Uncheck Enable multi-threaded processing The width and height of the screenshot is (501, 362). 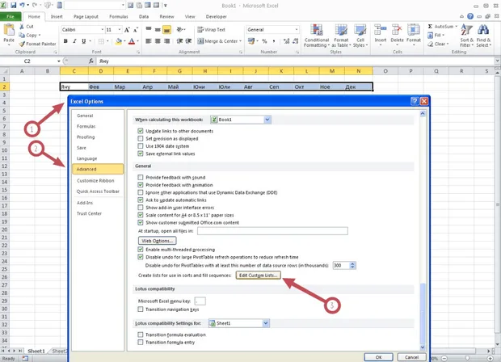(x=141, y=250)
